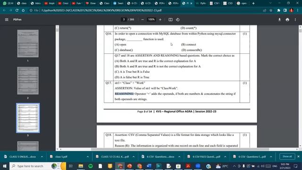The width and height of the screenshot is (302, 170).
Task: Switch to the 'Intro' browser tab
Action: pos(36,3)
